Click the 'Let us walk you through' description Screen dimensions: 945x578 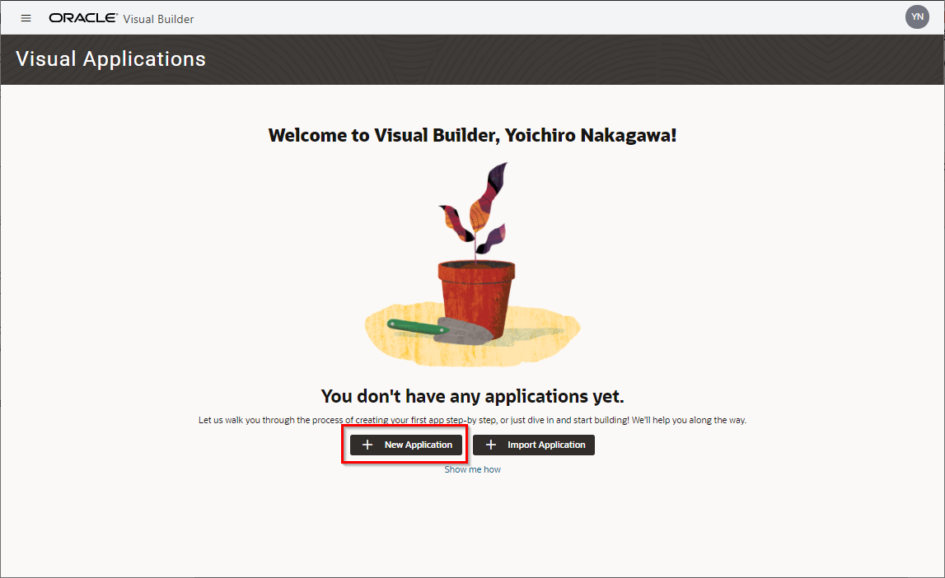pos(472,420)
